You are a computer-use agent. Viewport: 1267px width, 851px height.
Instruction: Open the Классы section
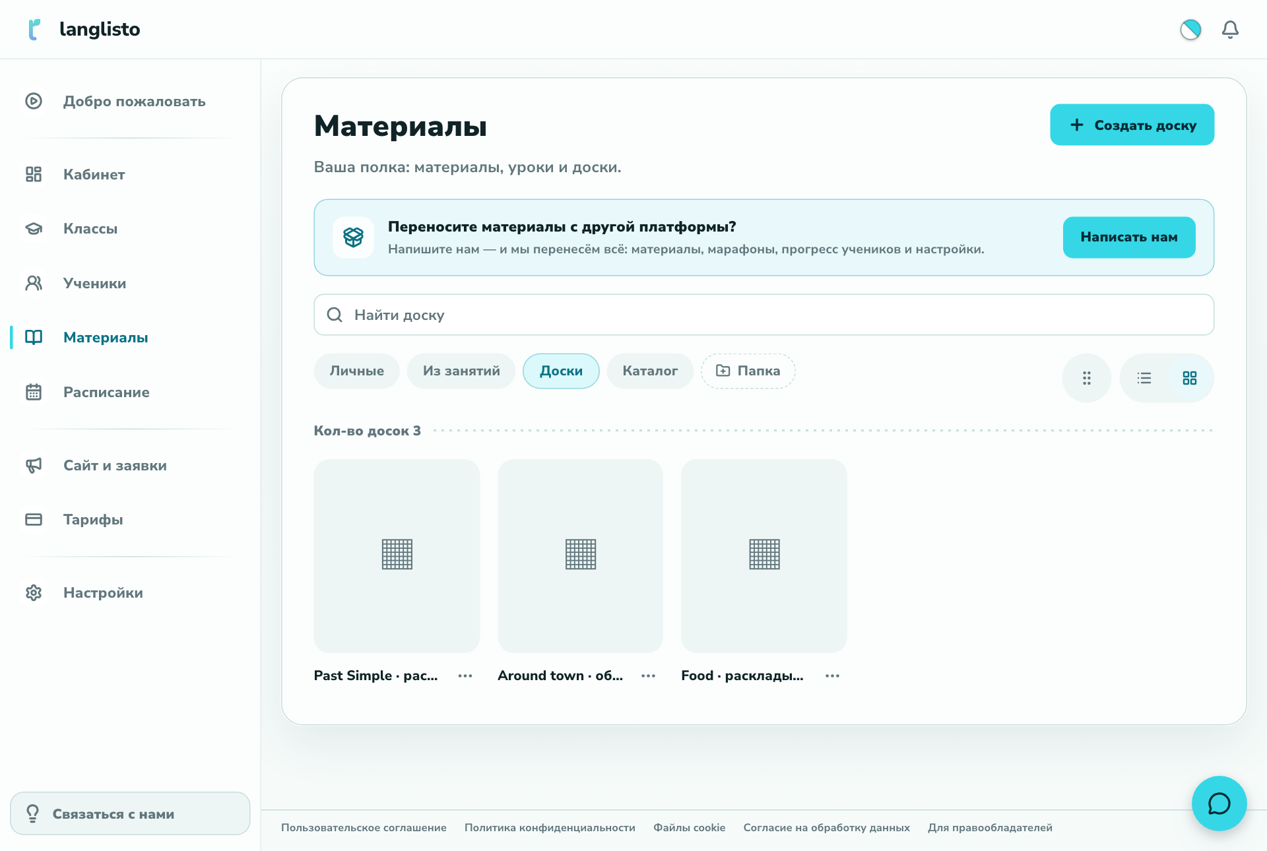click(x=129, y=228)
